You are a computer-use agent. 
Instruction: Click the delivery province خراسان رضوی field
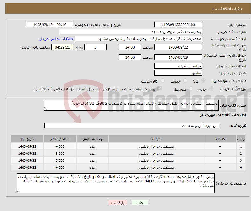178,66
